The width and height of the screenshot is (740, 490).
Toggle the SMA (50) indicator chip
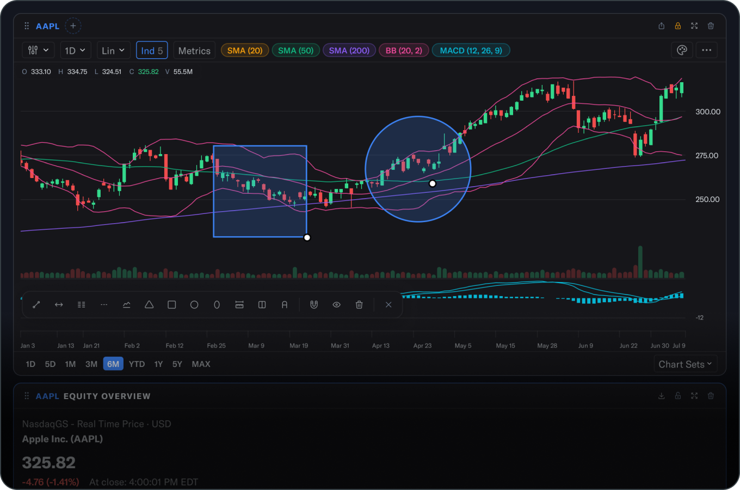pyautogui.click(x=296, y=51)
